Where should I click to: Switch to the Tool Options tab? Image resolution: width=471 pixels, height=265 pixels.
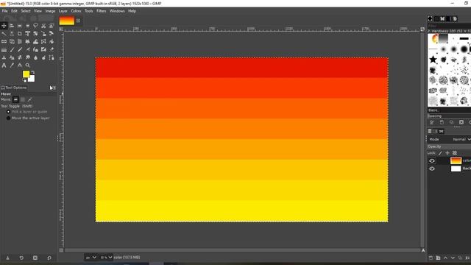[x=14, y=88]
